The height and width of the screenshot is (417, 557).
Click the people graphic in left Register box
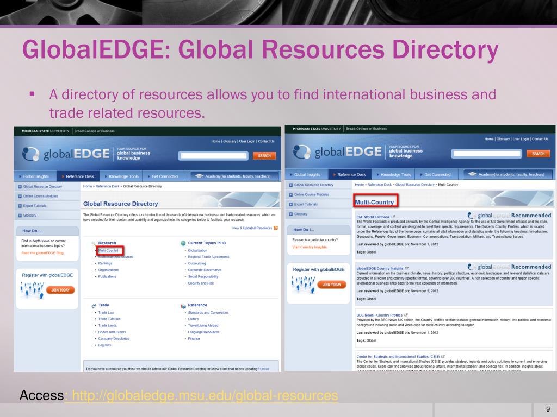point(32,290)
